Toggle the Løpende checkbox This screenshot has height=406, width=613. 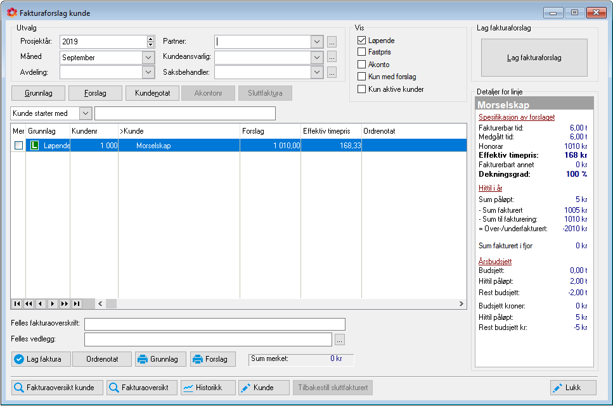click(361, 41)
